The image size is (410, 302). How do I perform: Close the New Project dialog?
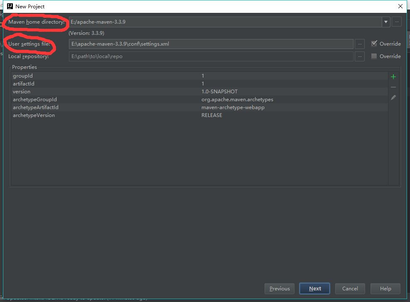coord(400,6)
